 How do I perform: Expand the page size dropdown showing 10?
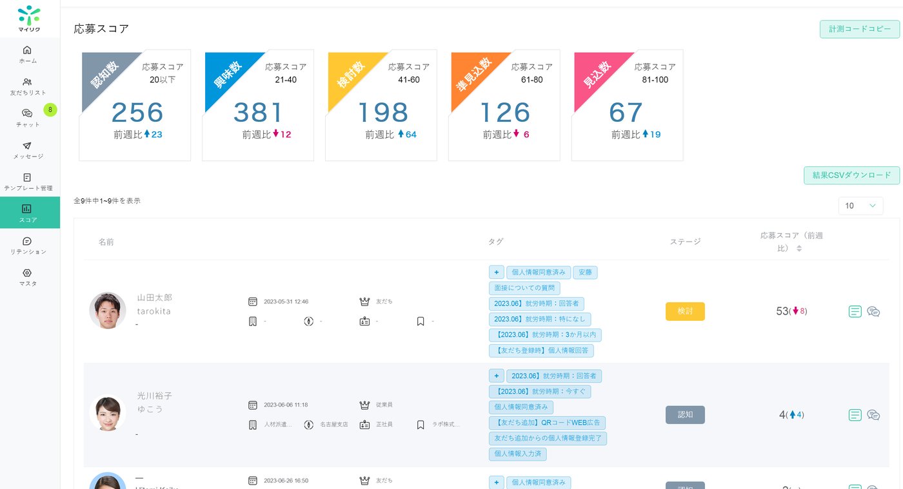[860, 206]
